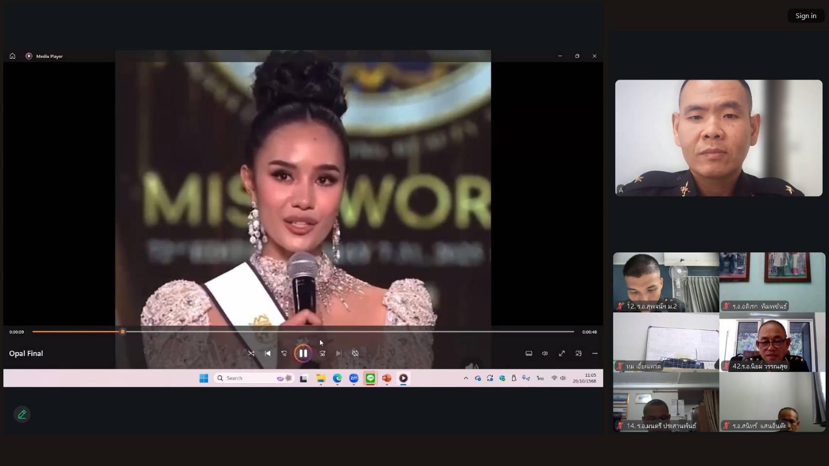Skip back 10 seconds
829x466 pixels.
click(x=284, y=353)
